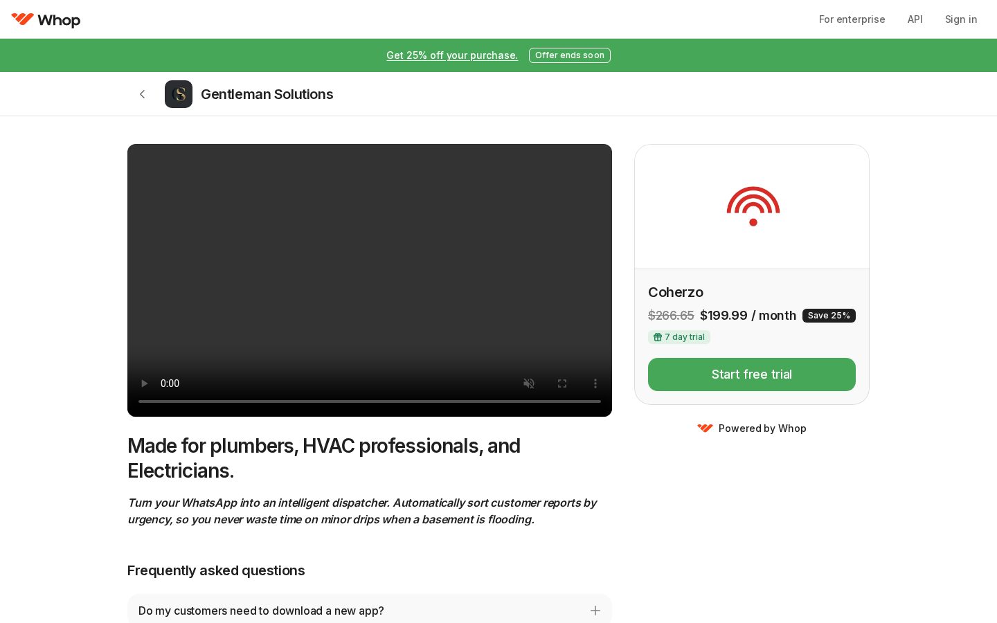Seek on the video progress bar
This screenshot has width=997, height=623.
point(370,401)
